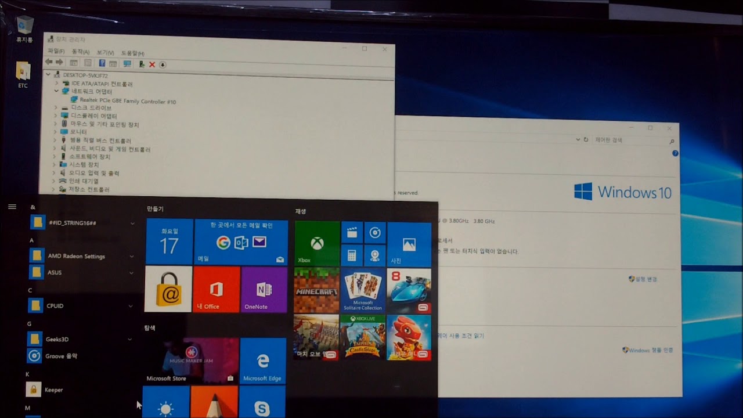Viewport: 743px width, 418px height.
Task: Open the 파일(F) menu
Action: 56,52
